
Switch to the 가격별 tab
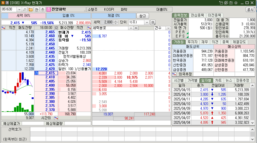[x=193, y=80]
